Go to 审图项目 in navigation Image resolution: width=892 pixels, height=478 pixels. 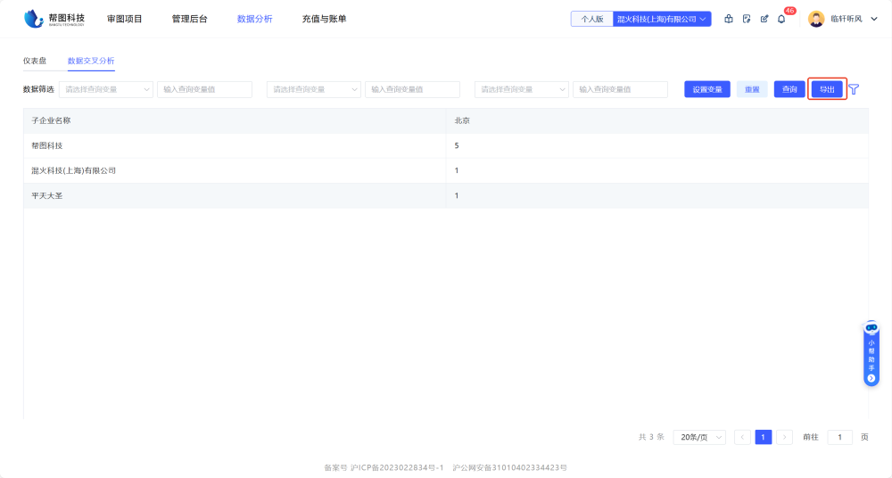pos(125,19)
